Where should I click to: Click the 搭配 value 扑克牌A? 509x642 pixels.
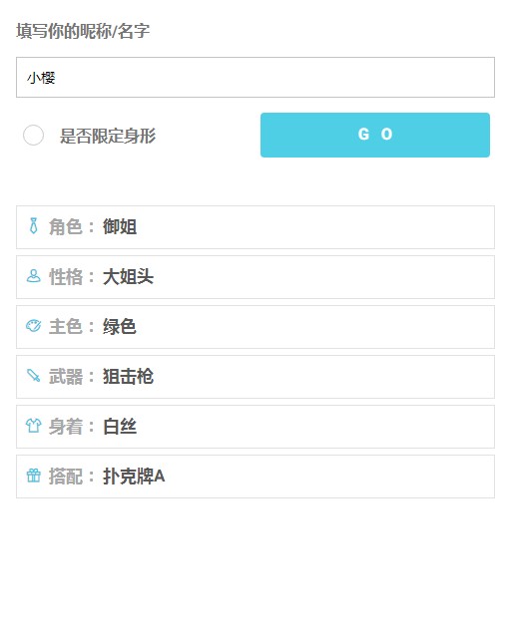pos(134,477)
